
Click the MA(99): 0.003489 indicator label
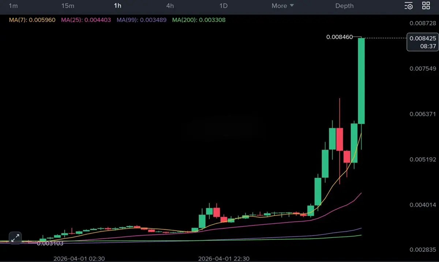coord(142,20)
